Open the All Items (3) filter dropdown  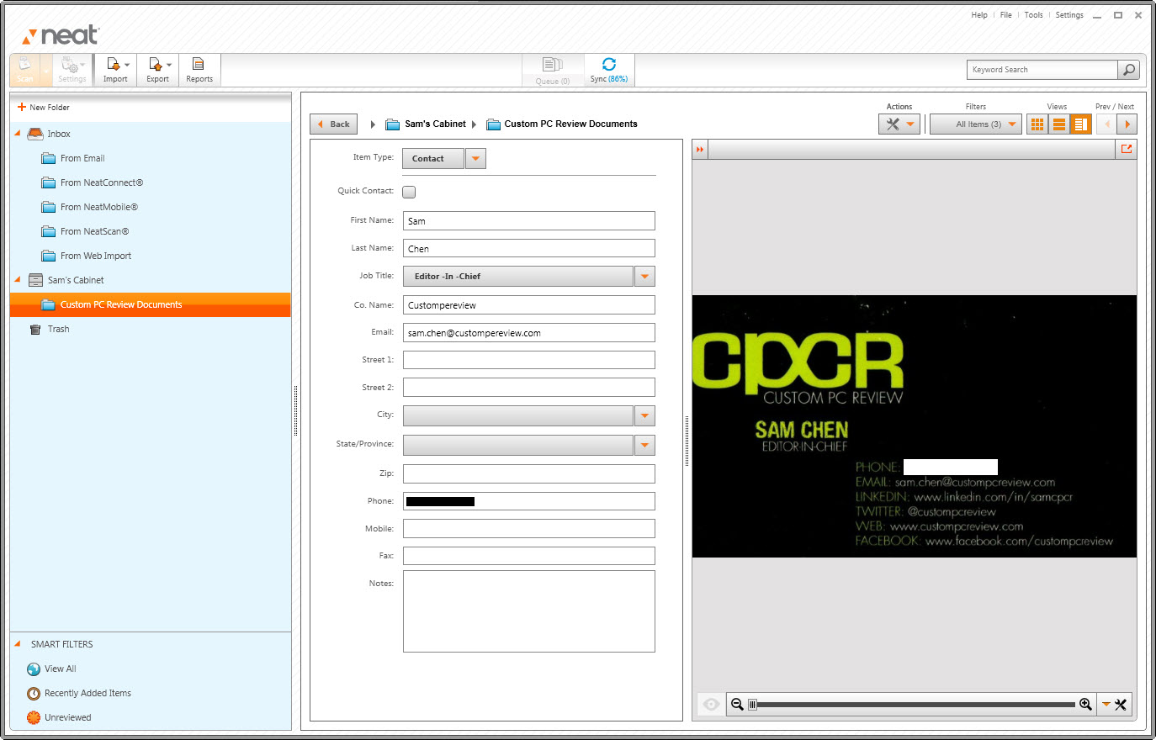[x=976, y=124]
